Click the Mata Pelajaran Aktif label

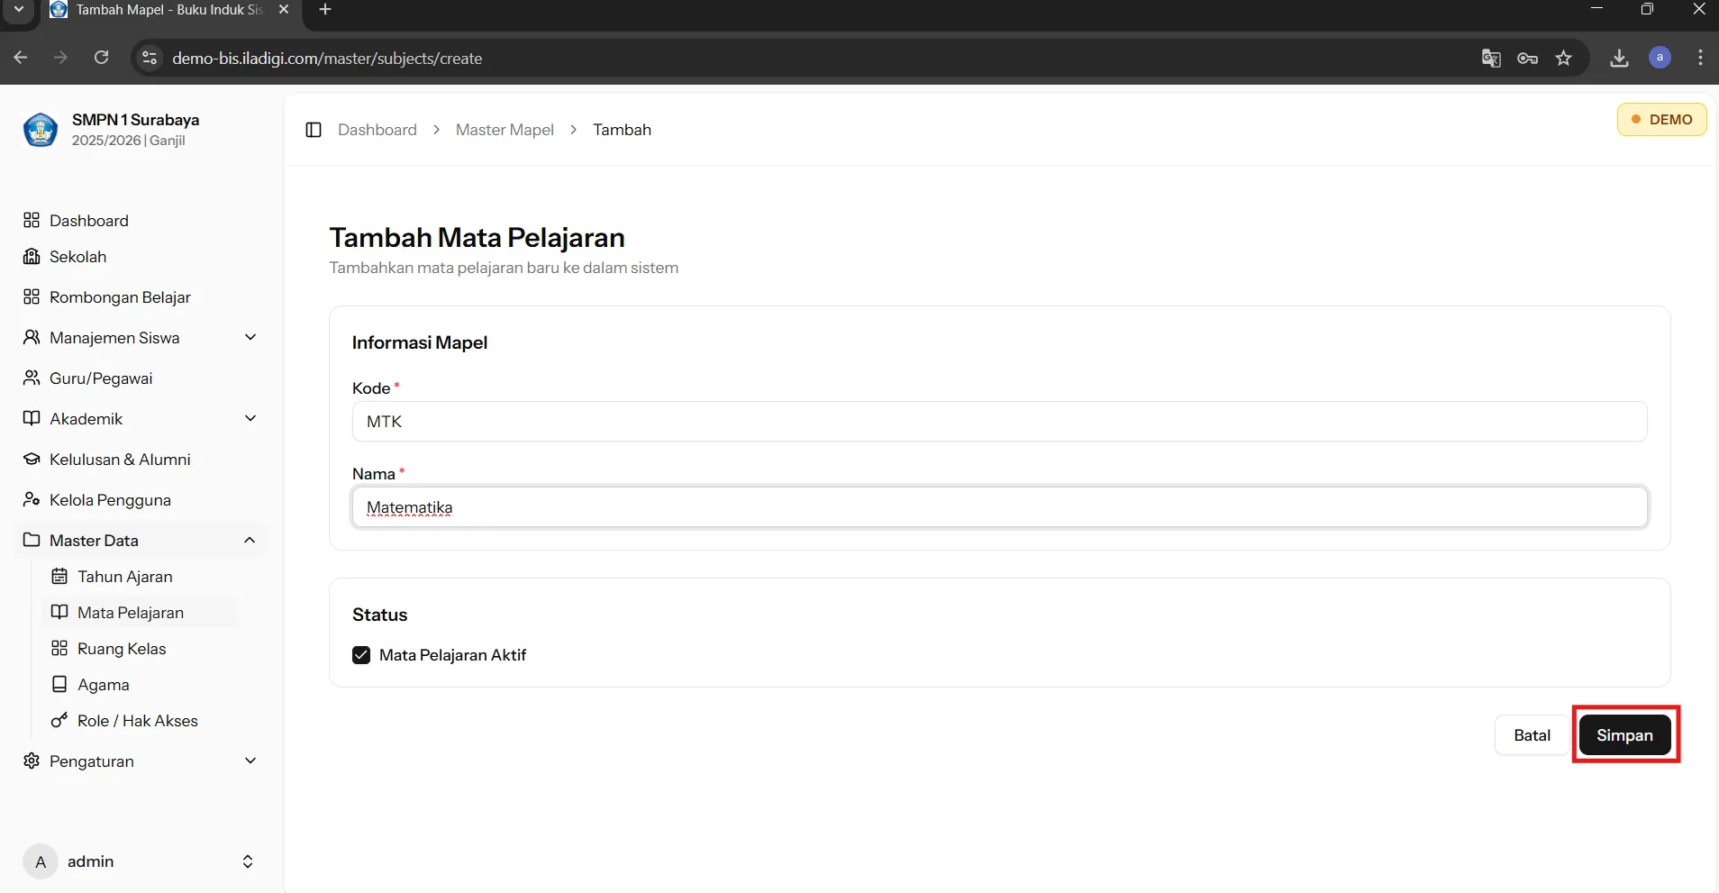[452, 655]
